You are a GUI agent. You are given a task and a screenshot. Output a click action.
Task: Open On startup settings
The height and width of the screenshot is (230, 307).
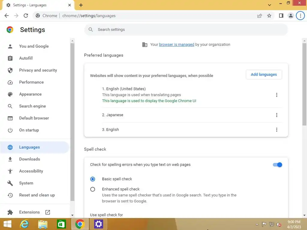click(x=29, y=130)
